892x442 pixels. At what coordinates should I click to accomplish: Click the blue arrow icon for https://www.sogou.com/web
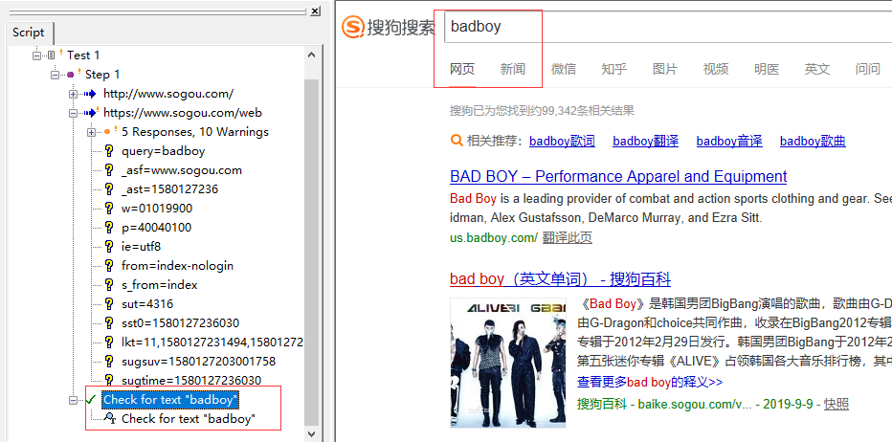coord(89,113)
